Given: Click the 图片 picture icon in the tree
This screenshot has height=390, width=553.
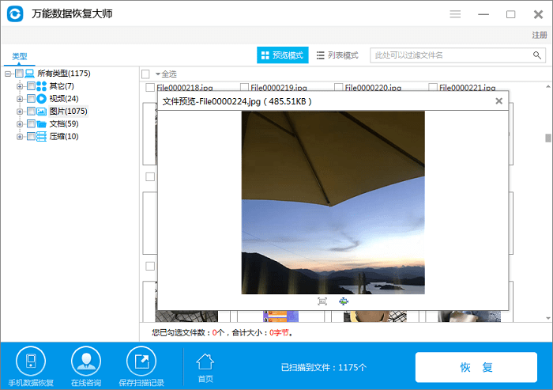Looking at the screenshot, I should pos(41,112).
